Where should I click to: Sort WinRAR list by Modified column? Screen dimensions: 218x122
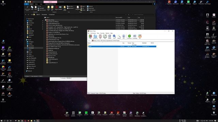(x=144, y=43)
